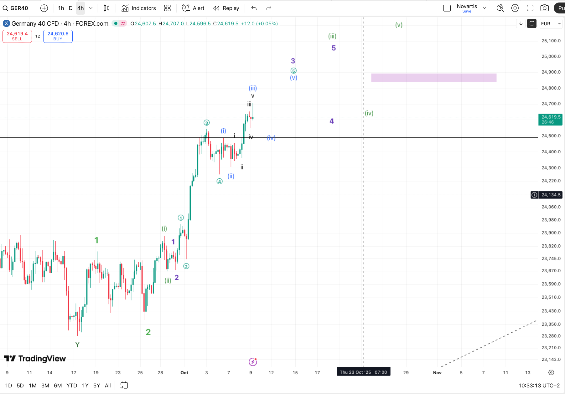Screen dimensions: 565x394
Task: Toggle the layout select checkbox beside Novartis
Action: tap(447, 8)
